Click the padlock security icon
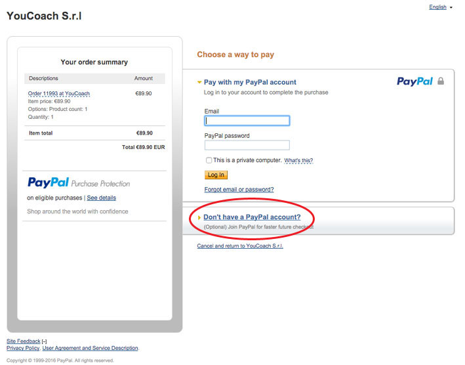 coord(441,81)
